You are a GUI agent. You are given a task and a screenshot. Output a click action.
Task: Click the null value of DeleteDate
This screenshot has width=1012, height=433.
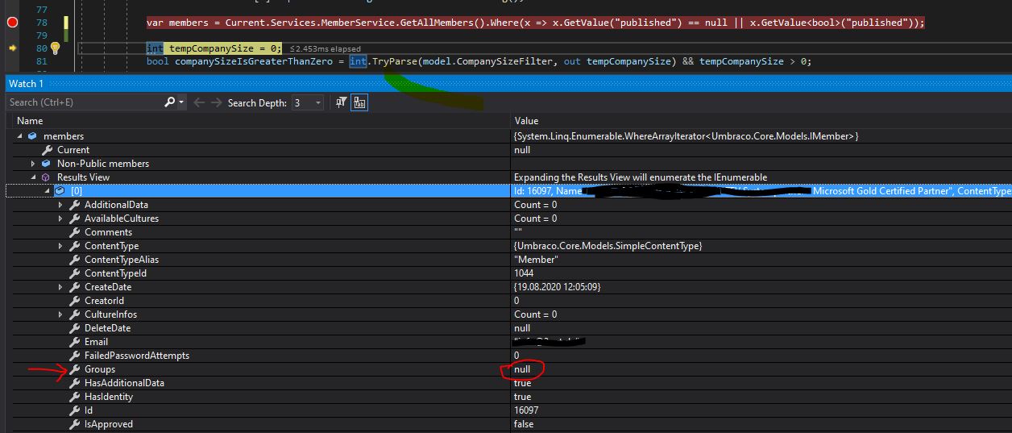[522, 328]
